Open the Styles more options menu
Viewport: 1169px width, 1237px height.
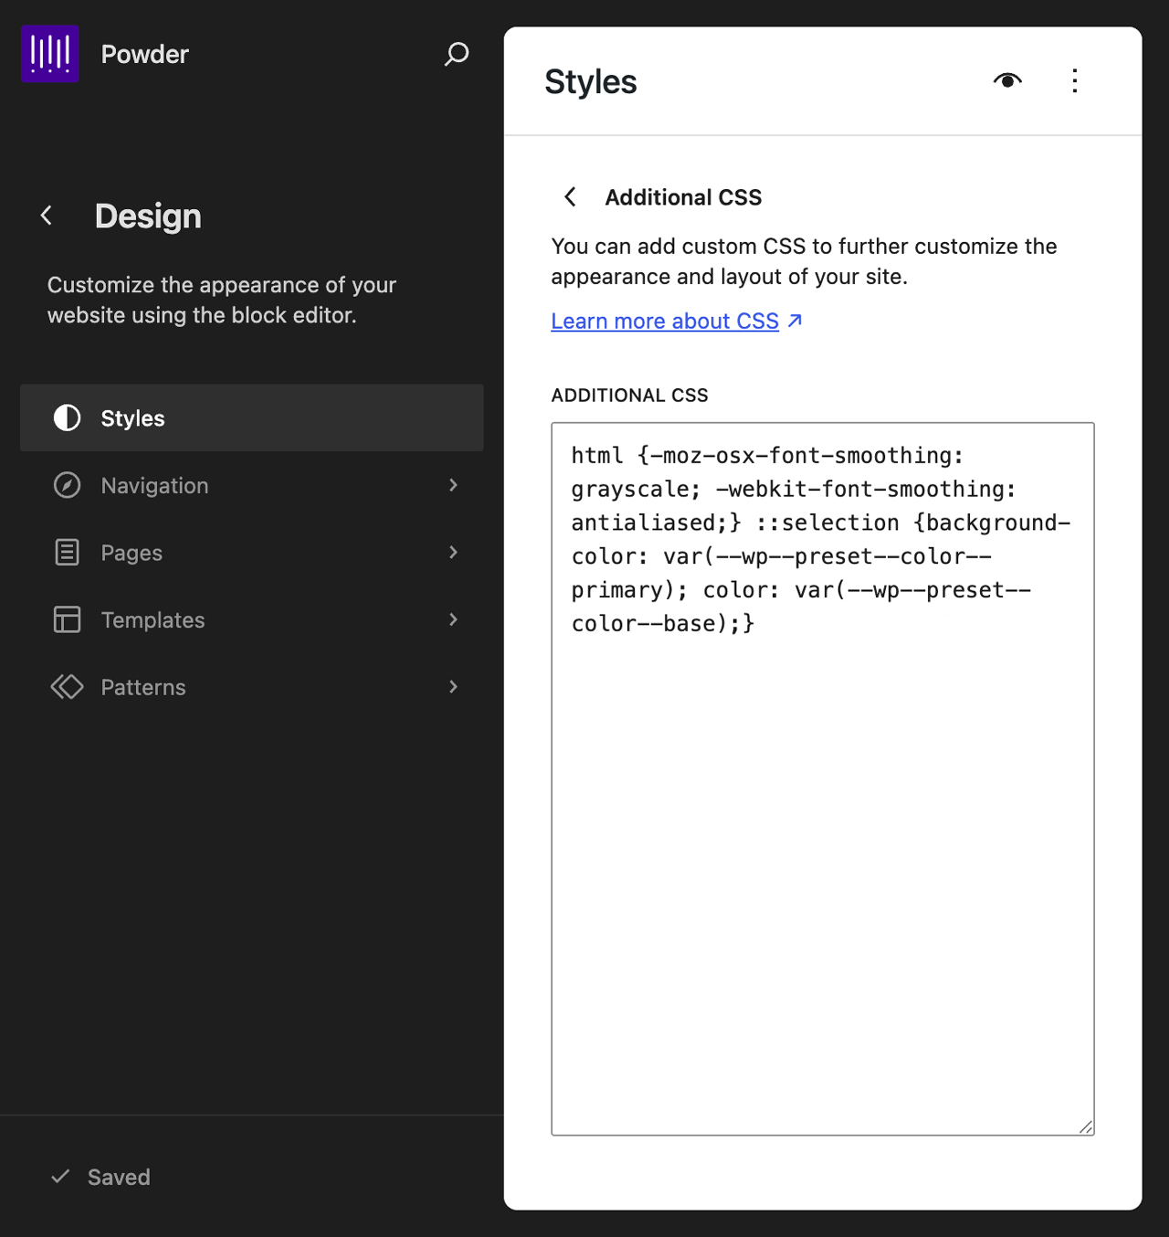coord(1075,80)
